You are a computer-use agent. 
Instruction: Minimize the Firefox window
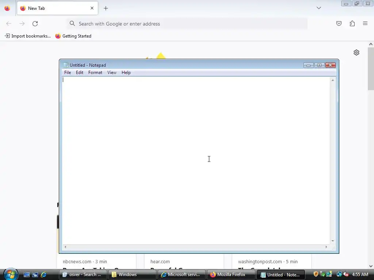coord(346,4)
